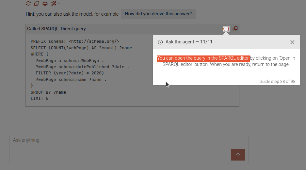
Task: Click the FILTER year 2020 line
Action: (x=70, y=73)
